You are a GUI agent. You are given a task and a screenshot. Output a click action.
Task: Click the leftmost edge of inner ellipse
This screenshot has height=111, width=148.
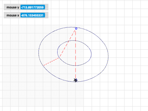[57, 52]
